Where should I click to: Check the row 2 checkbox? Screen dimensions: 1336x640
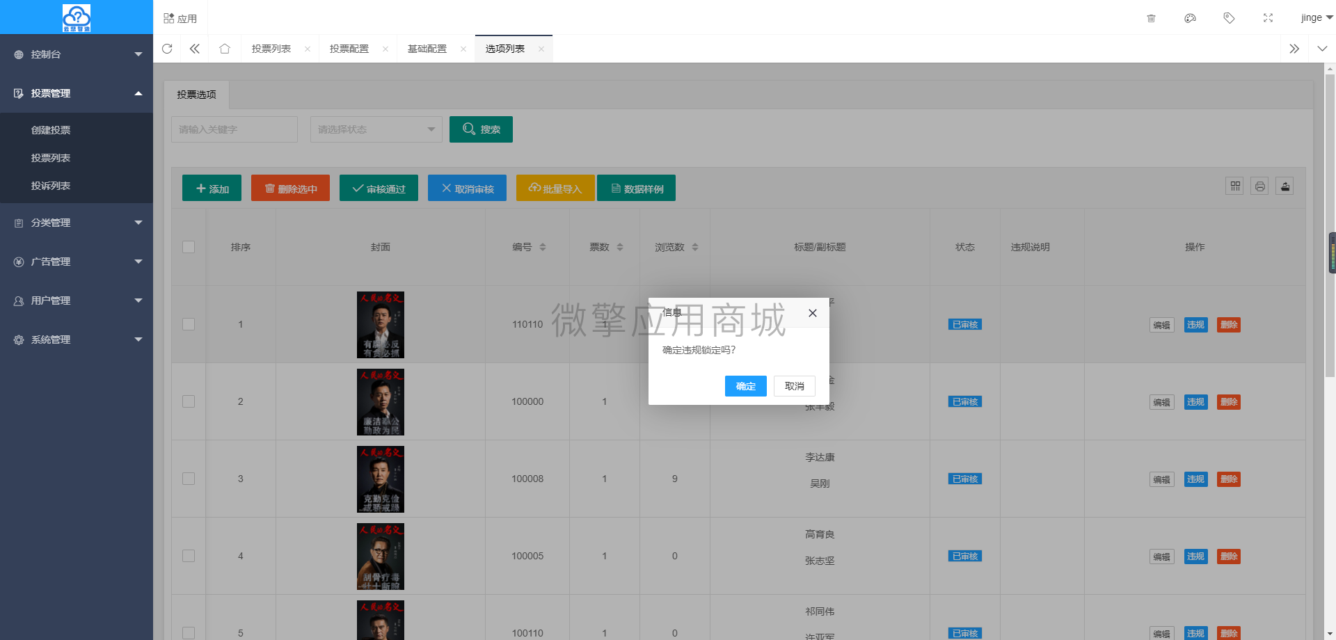[x=189, y=401]
